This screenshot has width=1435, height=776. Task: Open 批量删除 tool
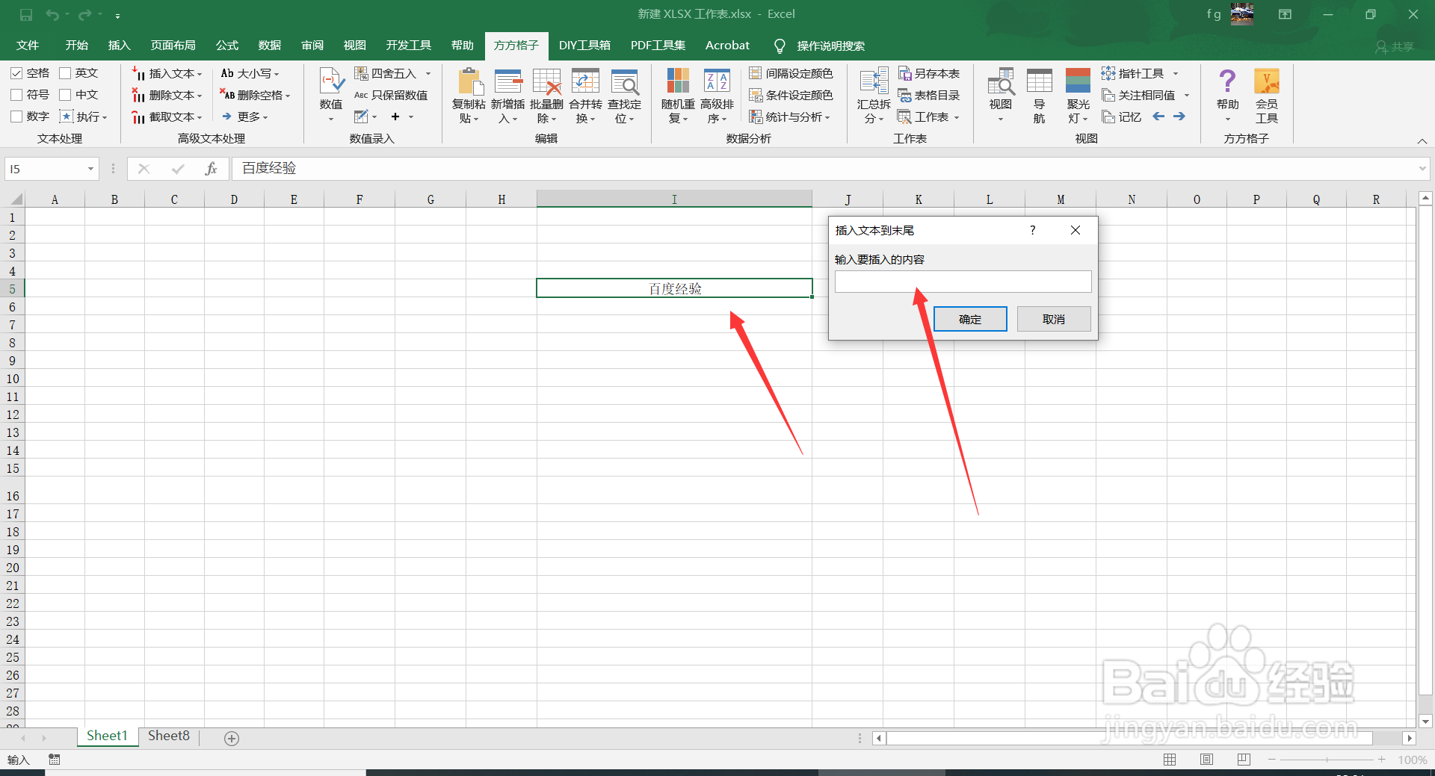[x=546, y=96]
